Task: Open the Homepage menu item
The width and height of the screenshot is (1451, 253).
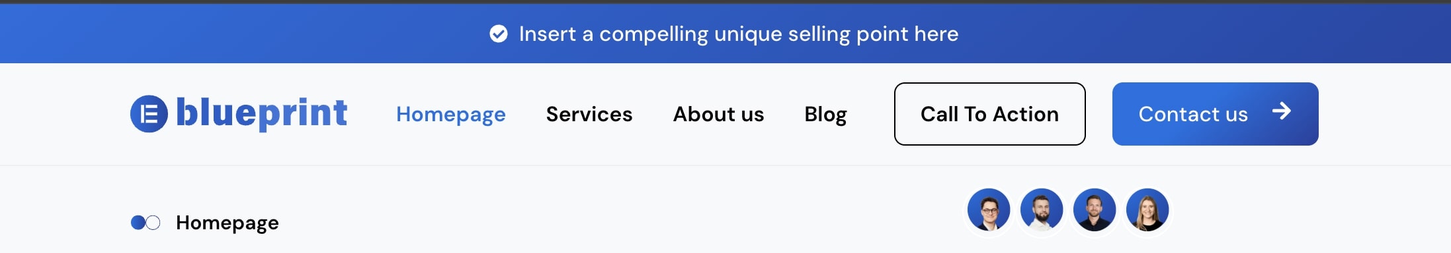Action: (x=451, y=114)
